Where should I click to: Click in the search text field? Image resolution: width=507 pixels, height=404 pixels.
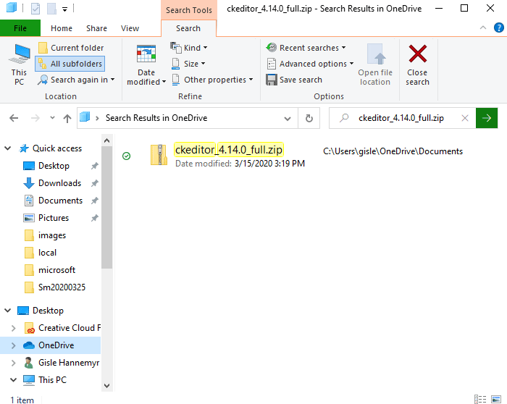pyautogui.click(x=401, y=118)
